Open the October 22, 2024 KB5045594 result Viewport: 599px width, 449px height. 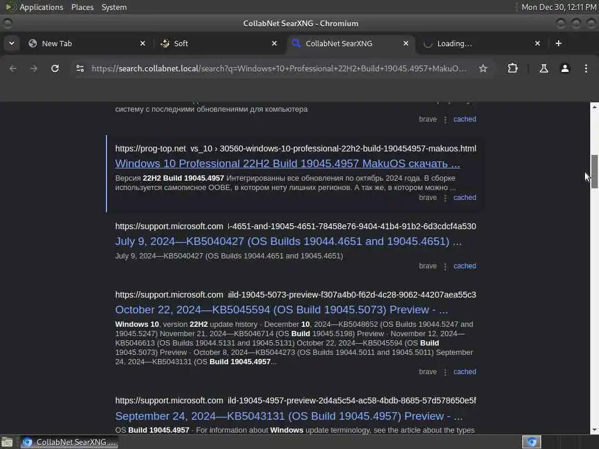click(x=281, y=310)
